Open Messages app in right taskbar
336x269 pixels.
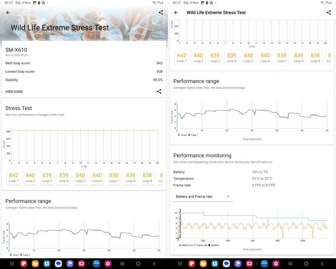[x=226, y=264]
